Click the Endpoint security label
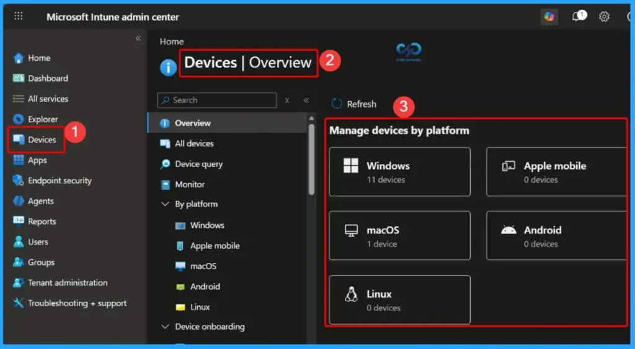Viewport: 635px width, 349px height. pos(60,181)
